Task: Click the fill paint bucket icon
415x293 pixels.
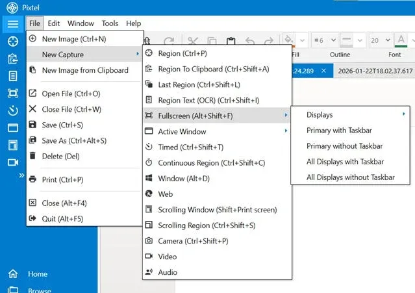Action: 288,40
